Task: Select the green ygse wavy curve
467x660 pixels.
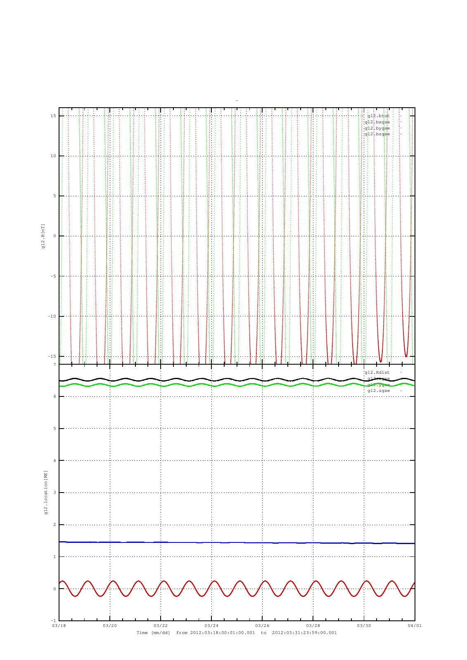Action: (237, 385)
